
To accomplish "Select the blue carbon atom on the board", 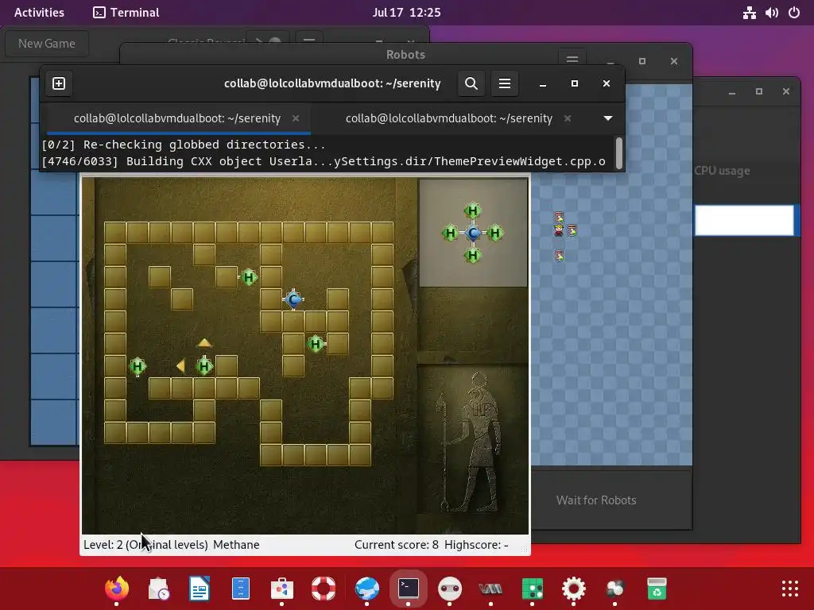I will (x=294, y=299).
